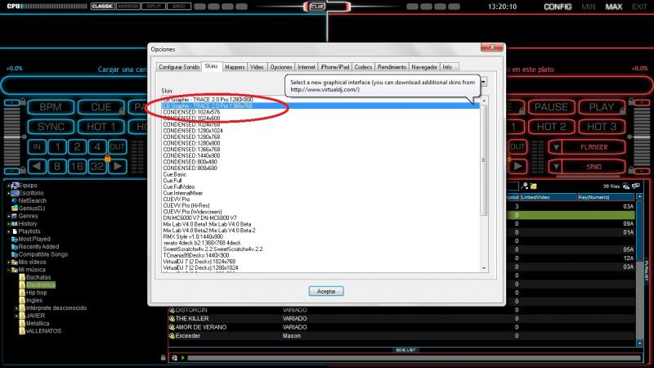This screenshot has height=368, width=654.
Task: Collapse the Mi música tree node
Action: [x=9, y=270]
